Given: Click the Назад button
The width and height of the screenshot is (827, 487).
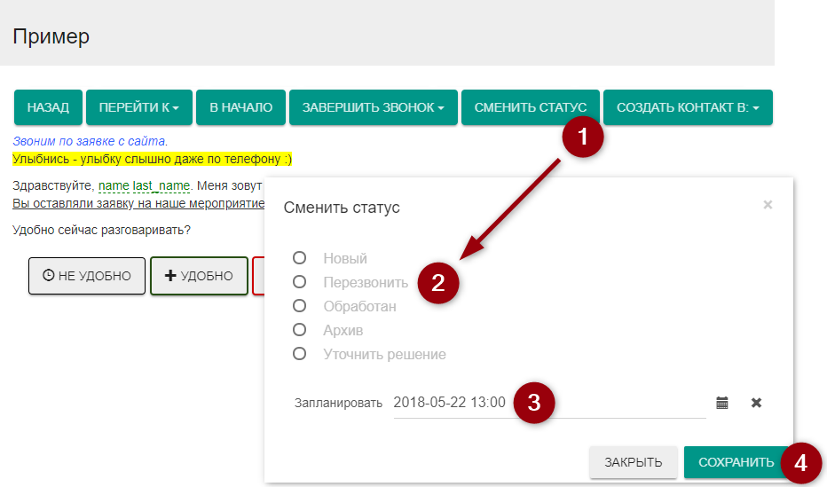Looking at the screenshot, I should (x=48, y=107).
